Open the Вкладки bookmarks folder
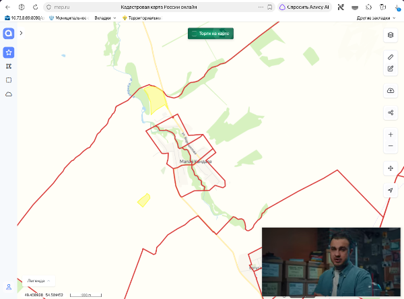The width and height of the screenshot is (404, 299). click(105, 18)
